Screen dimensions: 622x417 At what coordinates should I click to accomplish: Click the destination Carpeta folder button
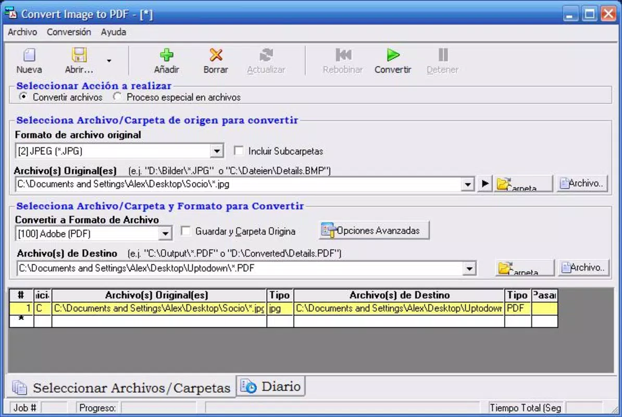(x=525, y=268)
